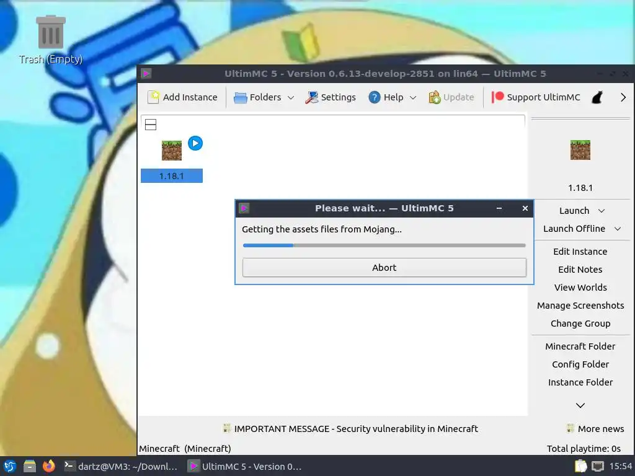
Task: Expand the Help dropdown arrow
Action: pos(413,97)
